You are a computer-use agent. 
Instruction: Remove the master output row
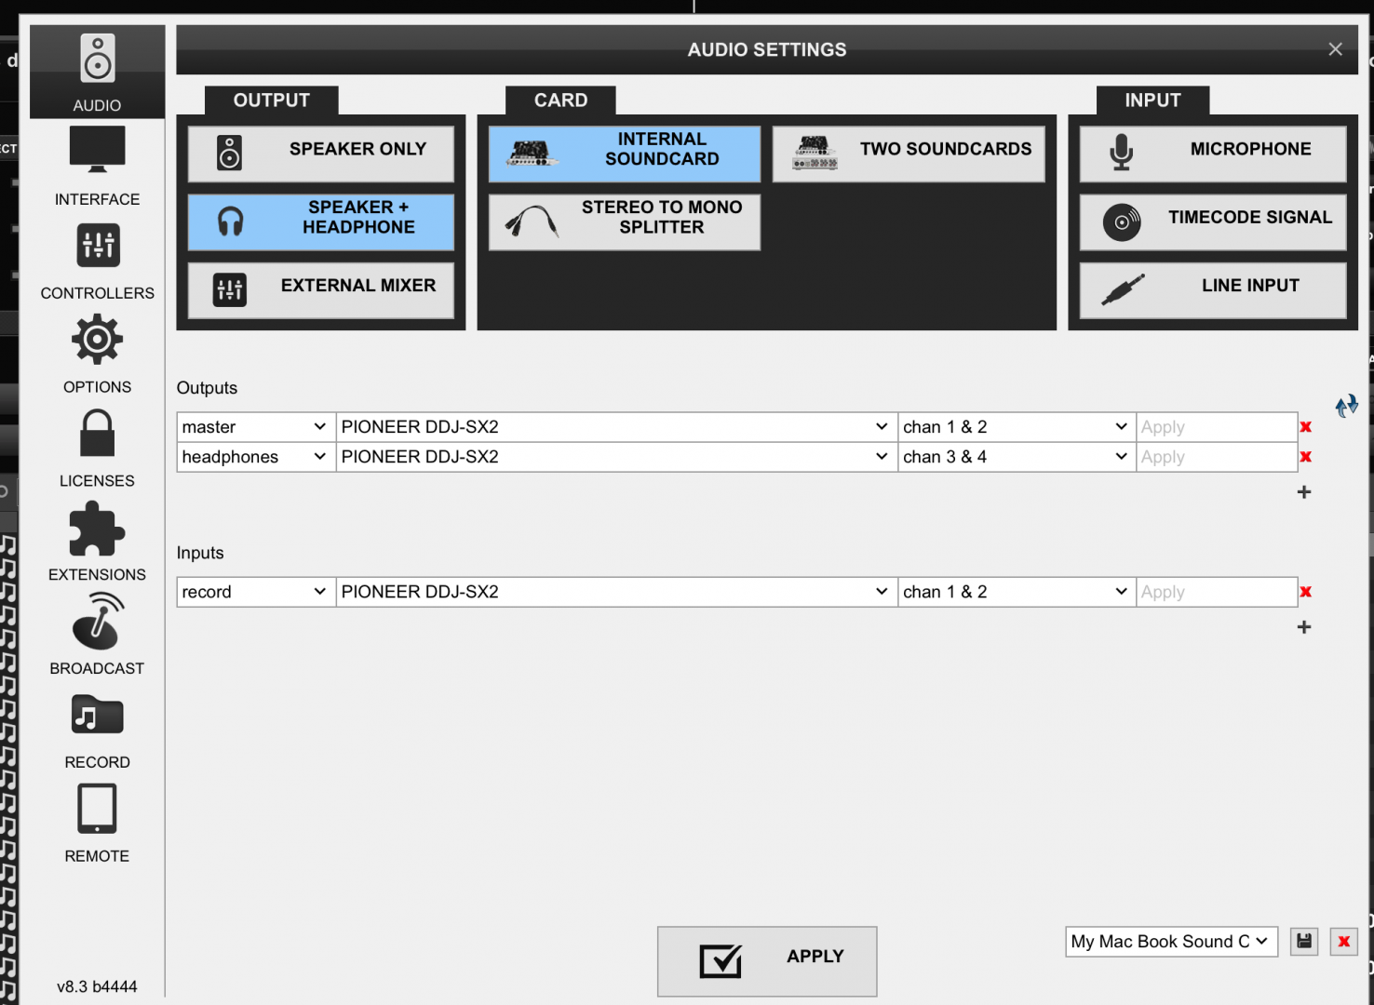click(x=1305, y=427)
